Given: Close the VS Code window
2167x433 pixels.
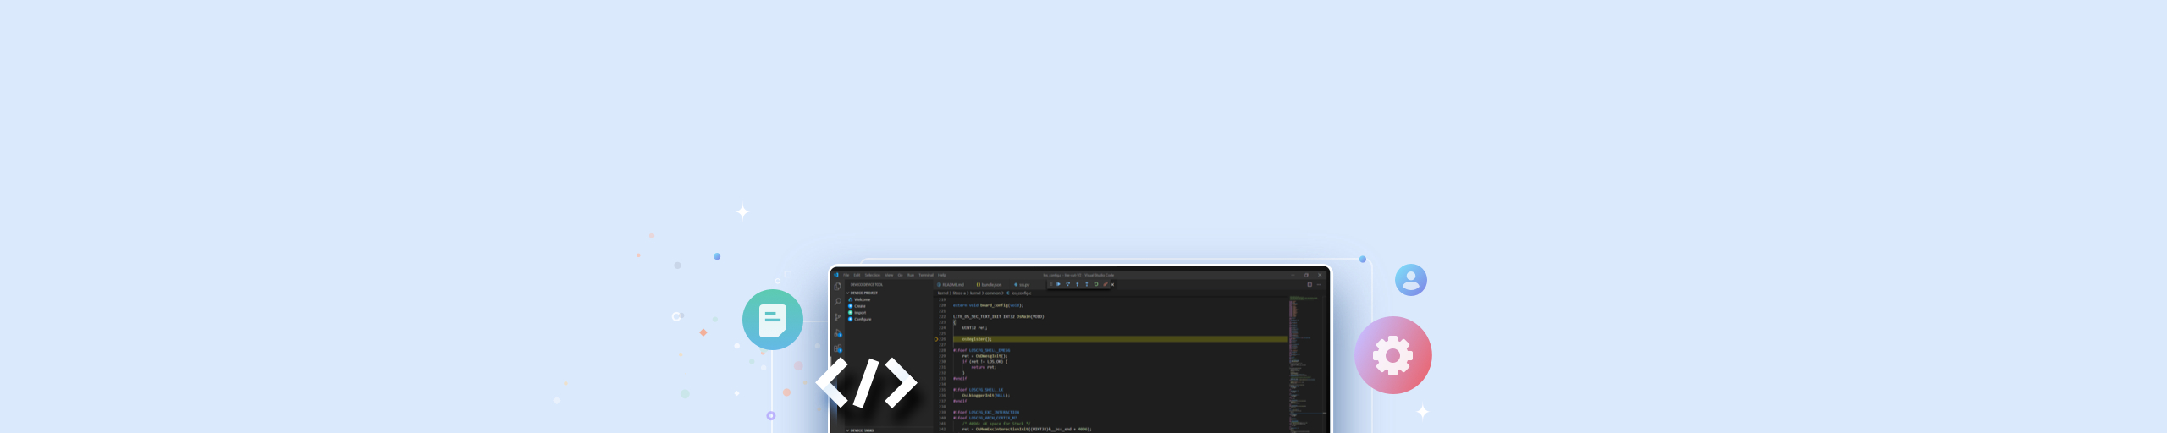Looking at the screenshot, I should pos(1320,275).
